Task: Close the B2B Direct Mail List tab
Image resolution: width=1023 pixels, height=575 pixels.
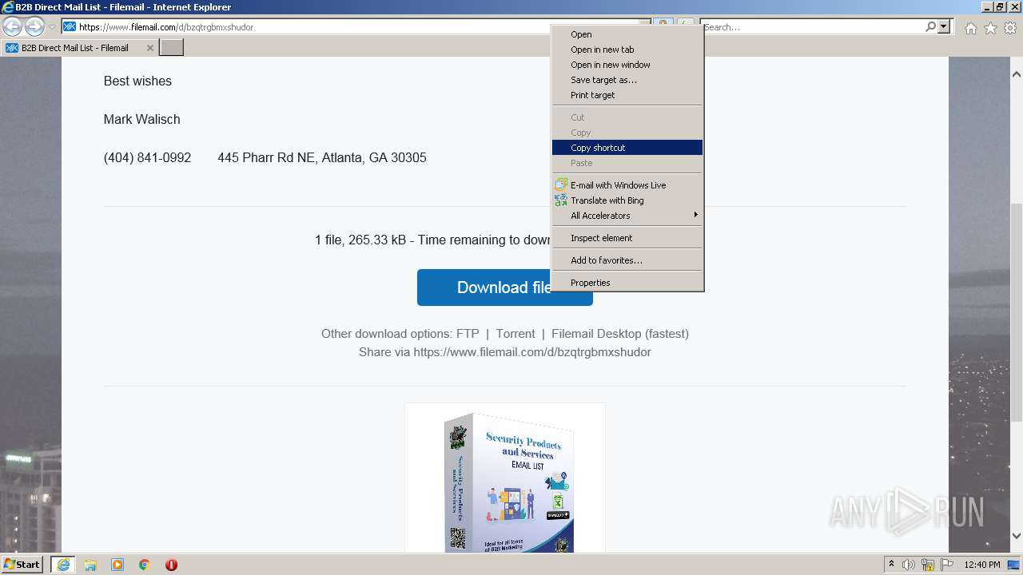Action: tap(149, 48)
